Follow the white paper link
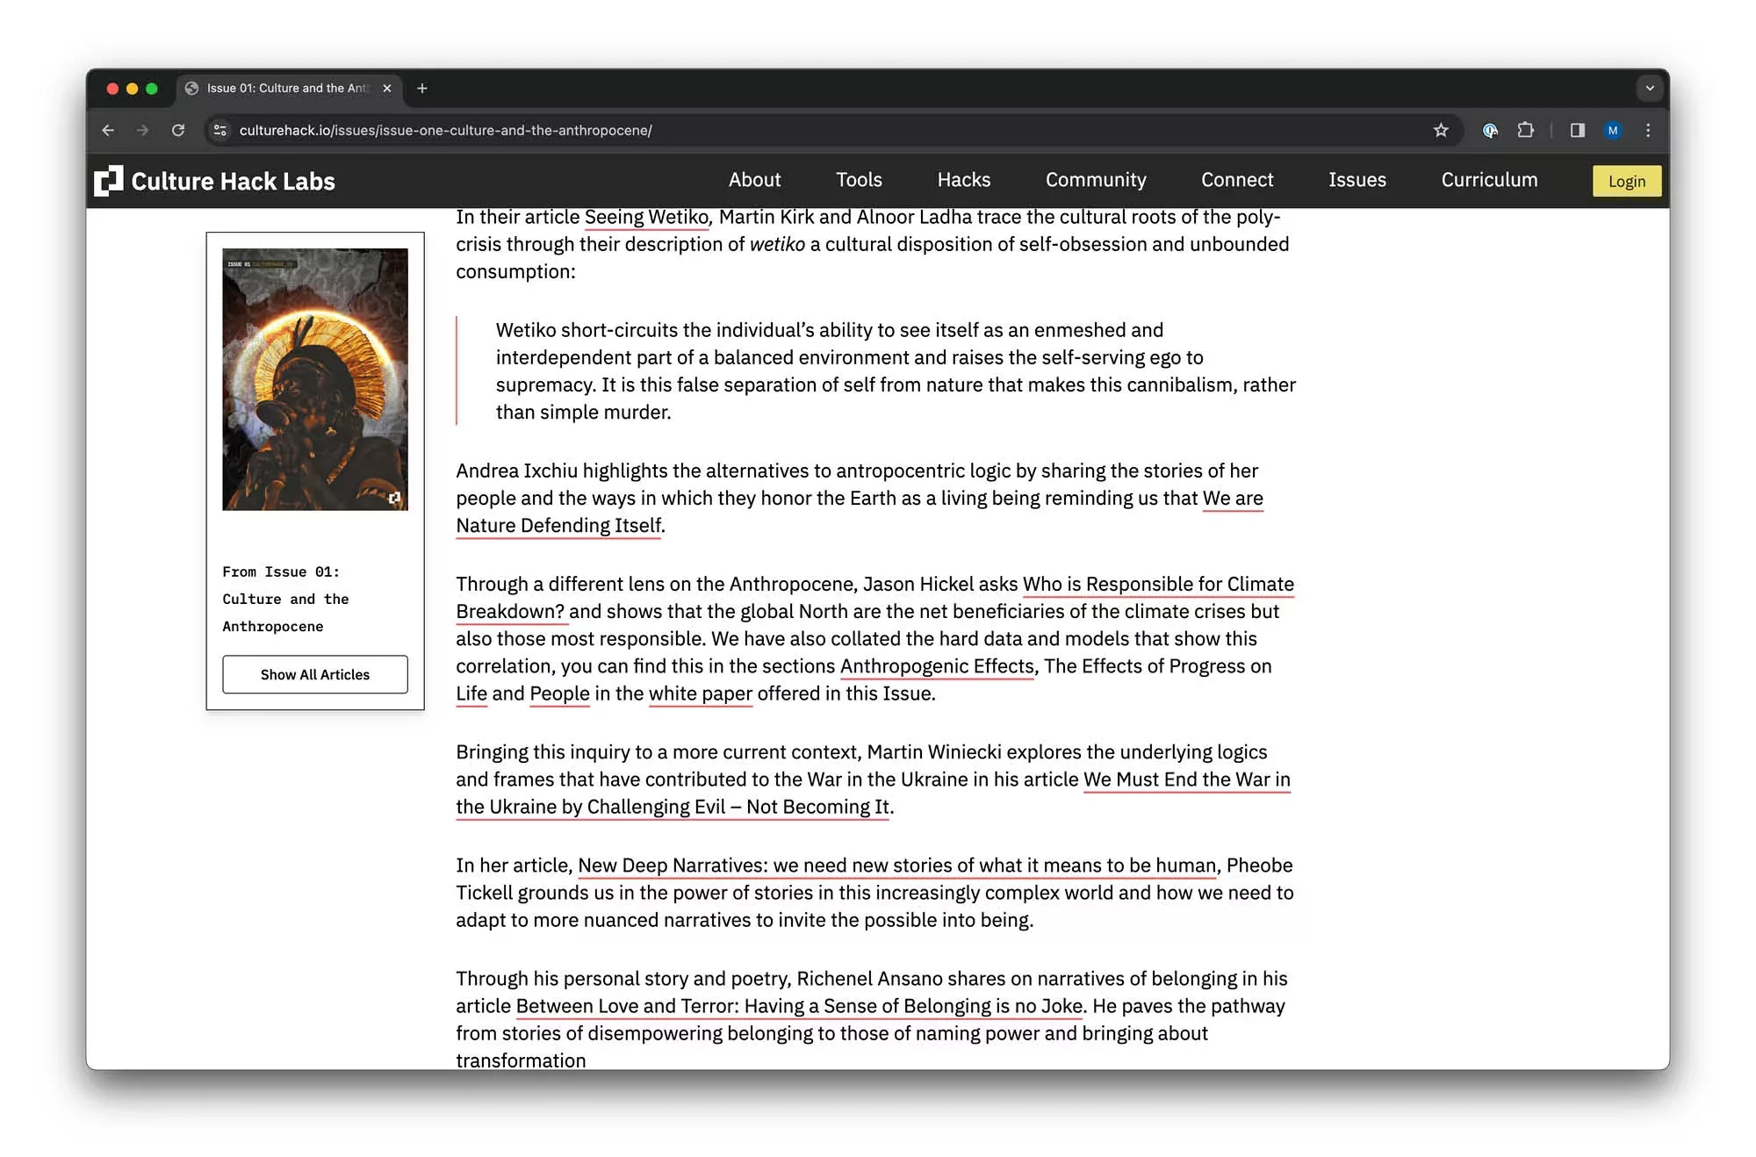 point(700,693)
